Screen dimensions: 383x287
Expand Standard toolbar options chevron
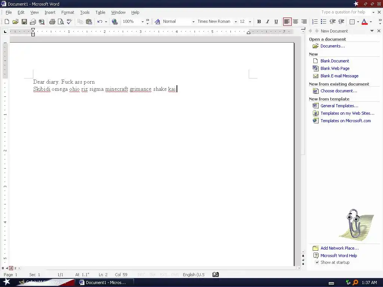(147, 22)
